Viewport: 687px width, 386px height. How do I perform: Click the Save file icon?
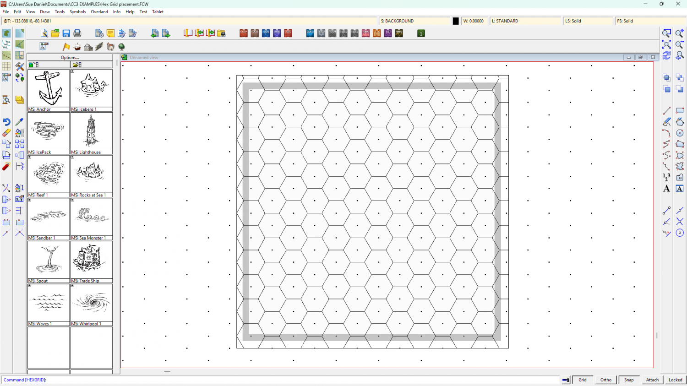(66, 33)
